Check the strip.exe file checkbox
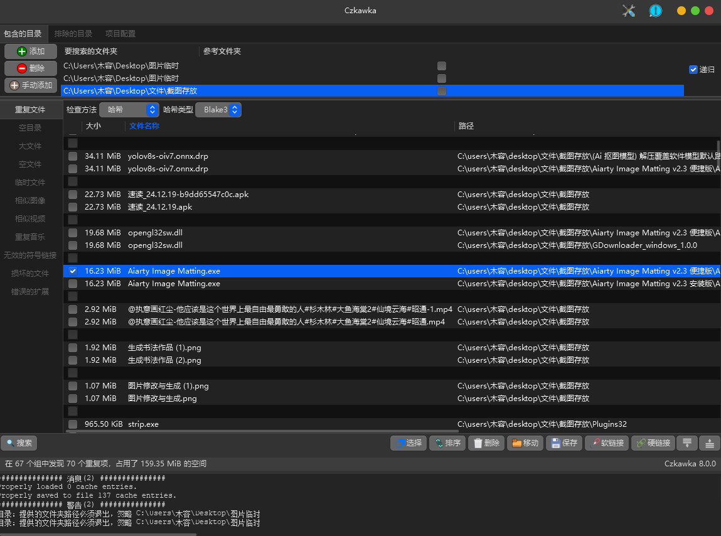This screenshot has height=536, width=721. (73, 424)
